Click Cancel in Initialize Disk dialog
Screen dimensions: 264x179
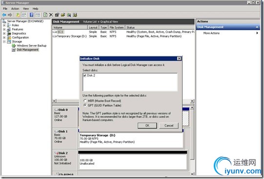point(169,126)
